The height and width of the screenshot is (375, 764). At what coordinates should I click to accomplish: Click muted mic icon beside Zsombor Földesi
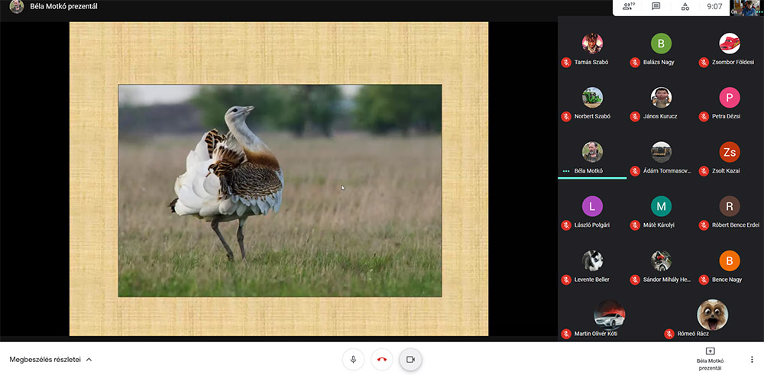(x=704, y=63)
